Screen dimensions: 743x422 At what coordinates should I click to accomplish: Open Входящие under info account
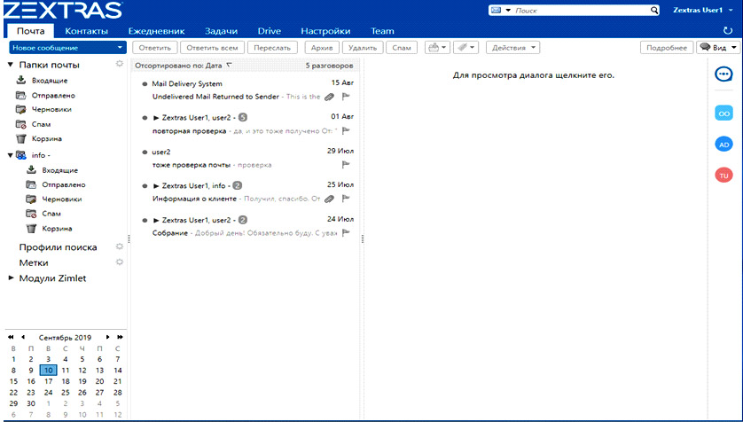pyautogui.click(x=59, y=170)
